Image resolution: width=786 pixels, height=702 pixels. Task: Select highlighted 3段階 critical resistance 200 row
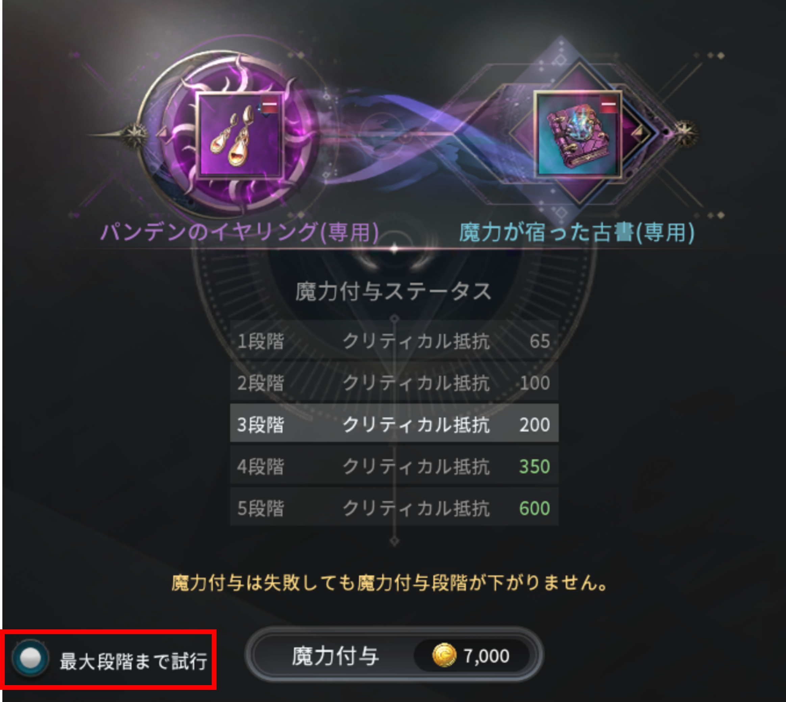coord(394,424)
